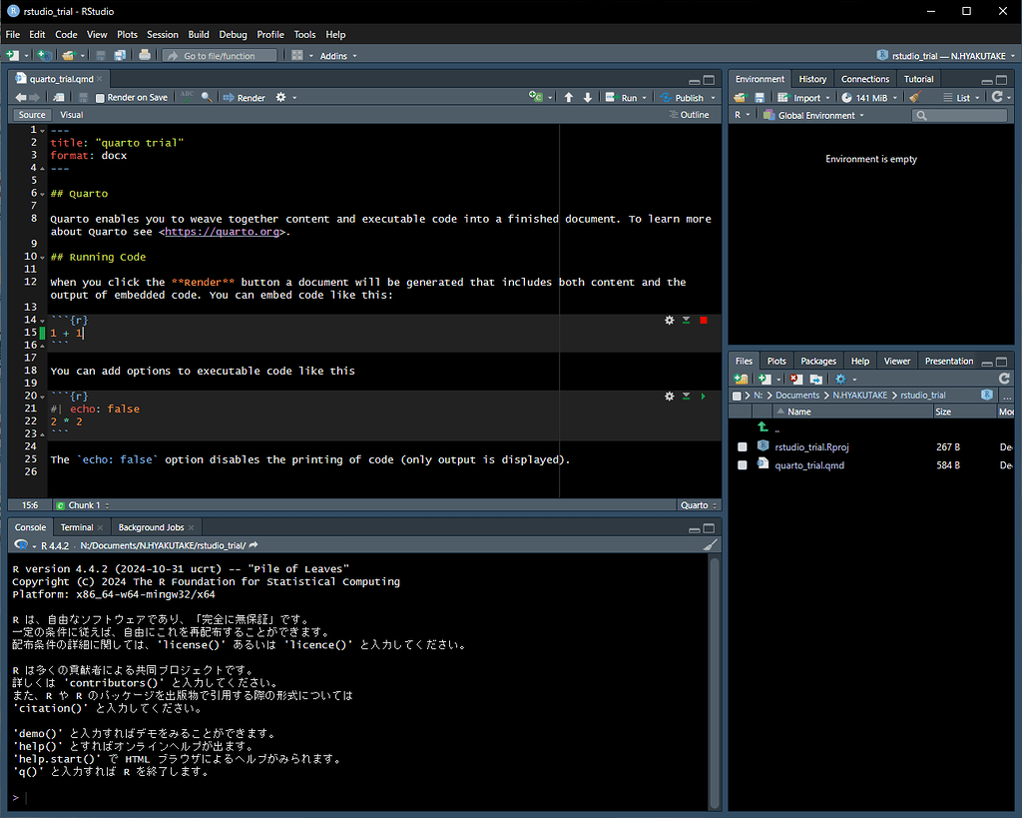This screenshot has width=1022, height=818.
Task: Click the https://quarto.org link in editor
Action: point(223,232)
